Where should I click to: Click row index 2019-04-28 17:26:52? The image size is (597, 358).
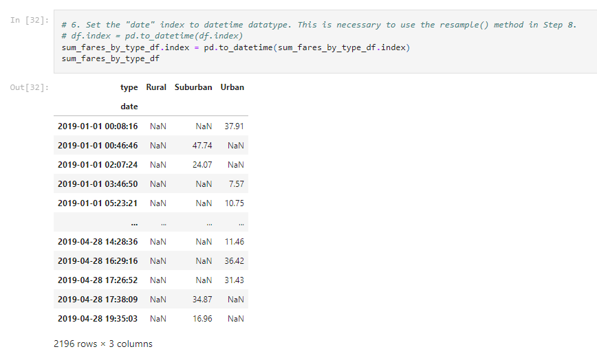coord(98,280)
